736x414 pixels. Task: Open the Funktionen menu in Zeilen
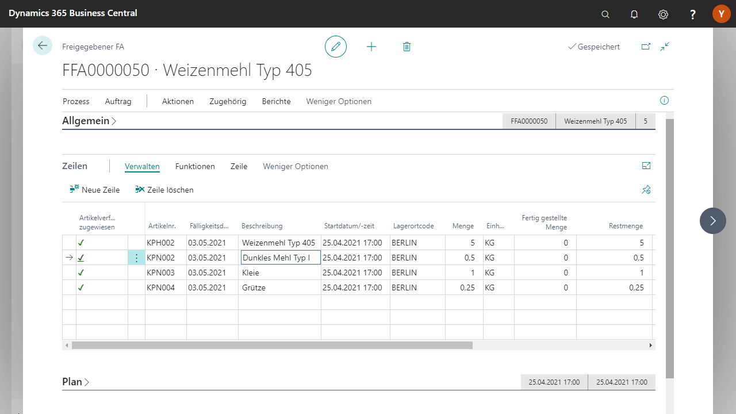tap(195, 166)
